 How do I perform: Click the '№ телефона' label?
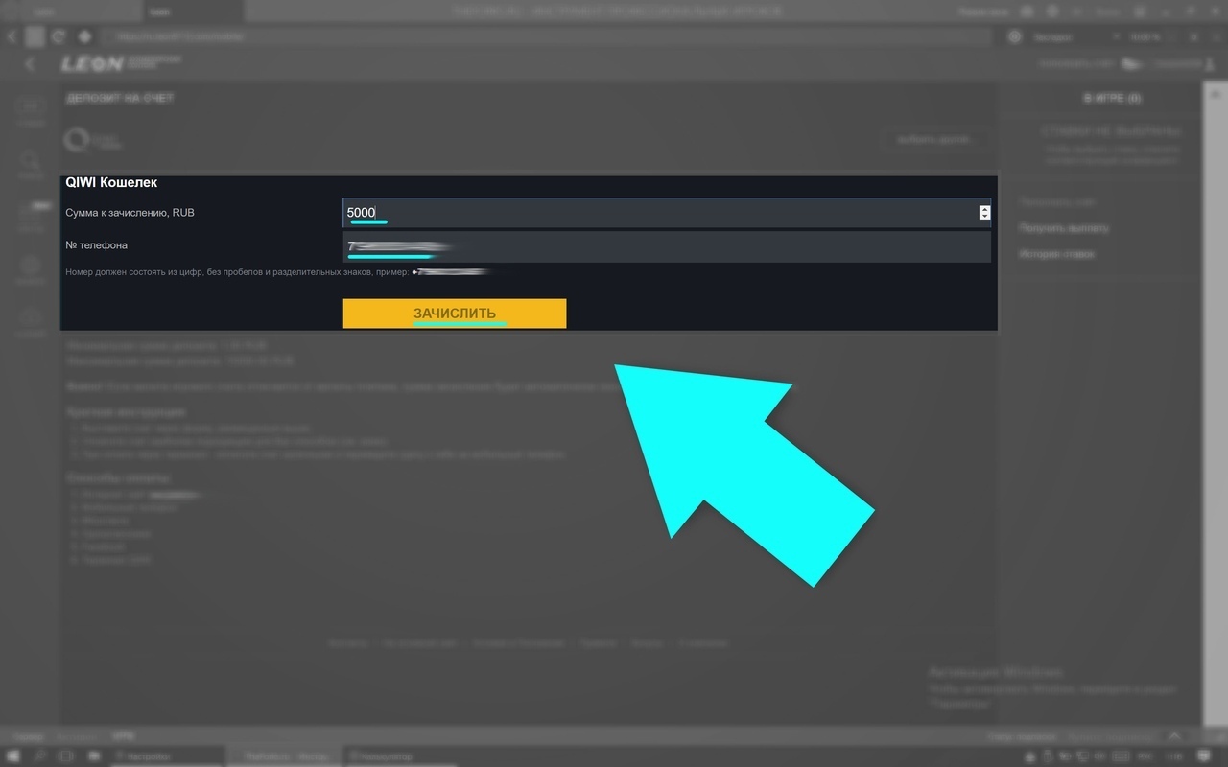pyautogui.click(x=96, y=245)
